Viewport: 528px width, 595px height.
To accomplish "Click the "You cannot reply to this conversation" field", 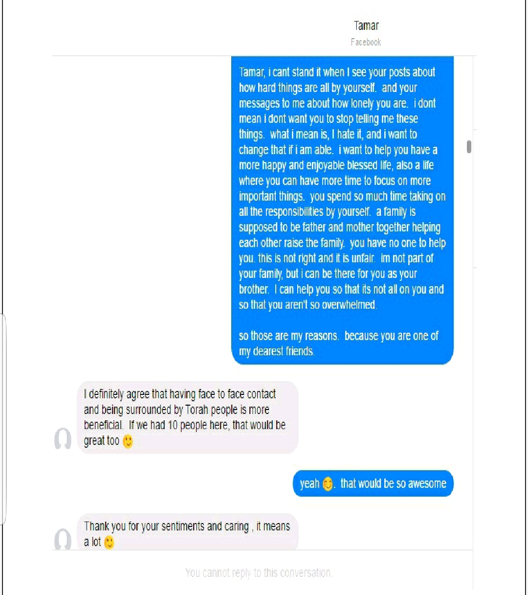I will 259,572.
